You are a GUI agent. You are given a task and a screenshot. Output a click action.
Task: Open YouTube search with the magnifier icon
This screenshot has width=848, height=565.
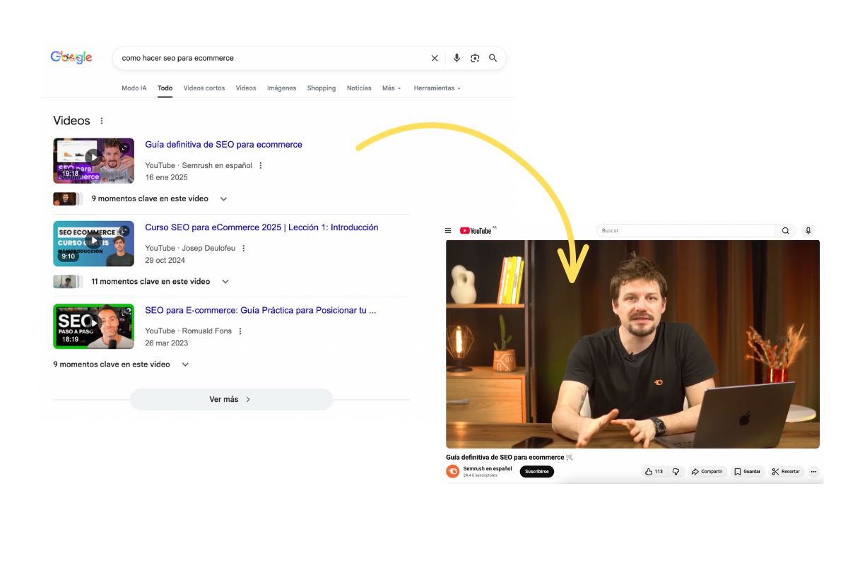pos(785,230)
